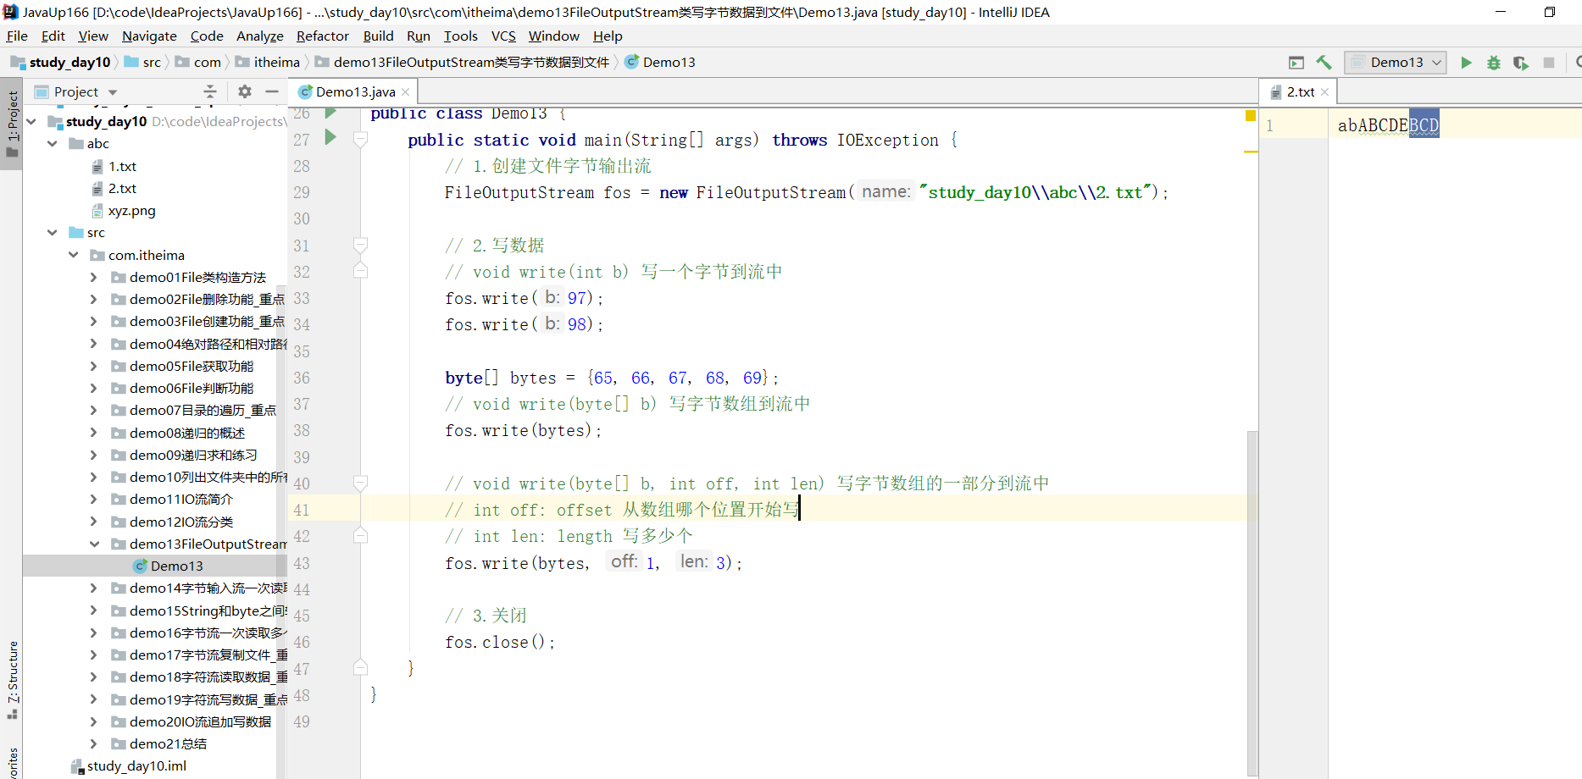Run the Demo13 configuration with green play button
Screen dimensions: 1582x779
click(x=1466, y=63)
